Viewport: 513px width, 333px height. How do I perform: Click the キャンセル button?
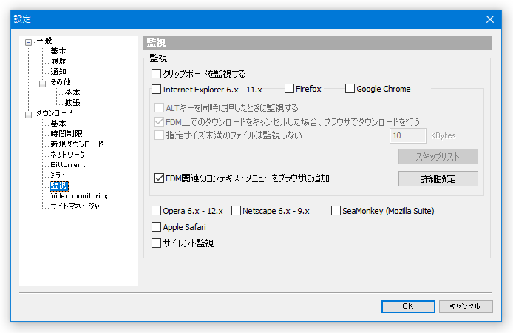click(466, 306)
